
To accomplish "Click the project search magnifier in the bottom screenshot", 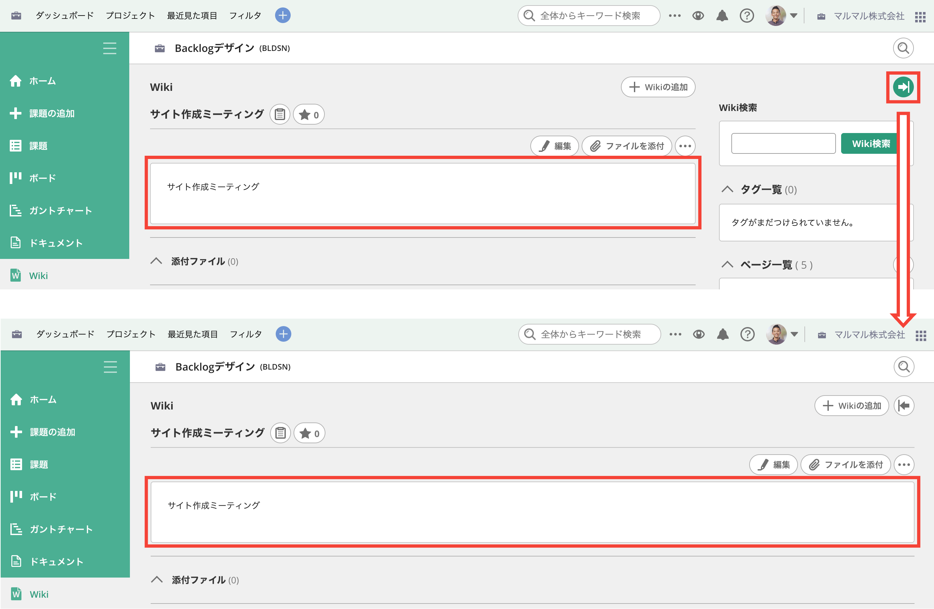I will 904,367.
